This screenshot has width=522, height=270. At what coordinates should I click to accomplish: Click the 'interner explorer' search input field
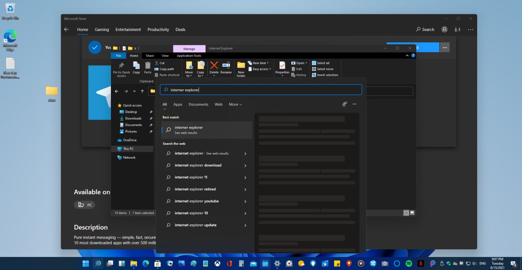(261, 90)
